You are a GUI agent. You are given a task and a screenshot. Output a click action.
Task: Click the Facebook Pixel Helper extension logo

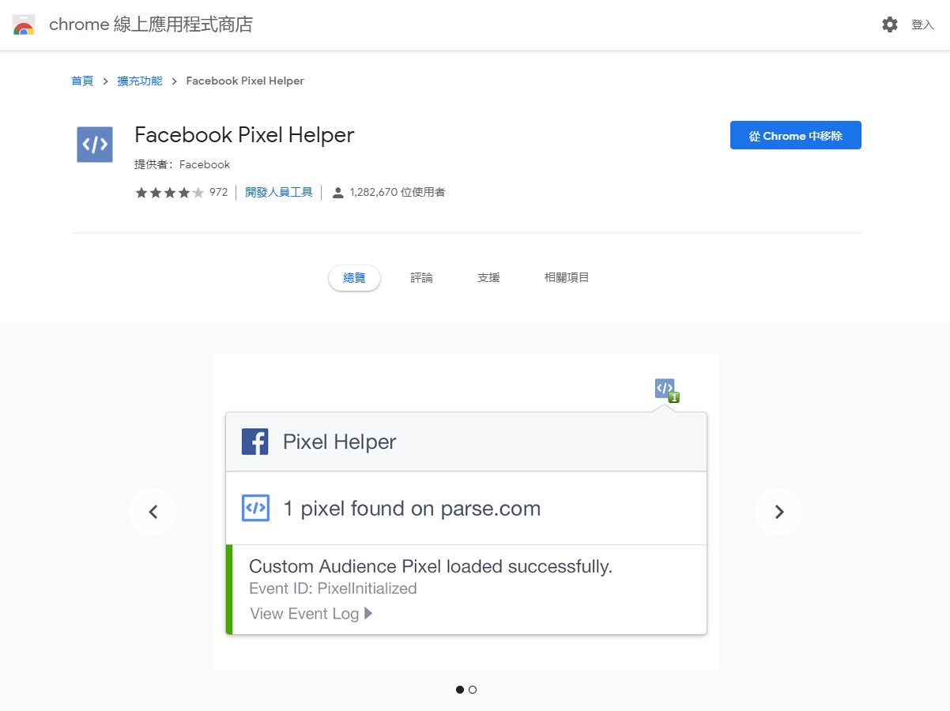(x=95, y=145)
